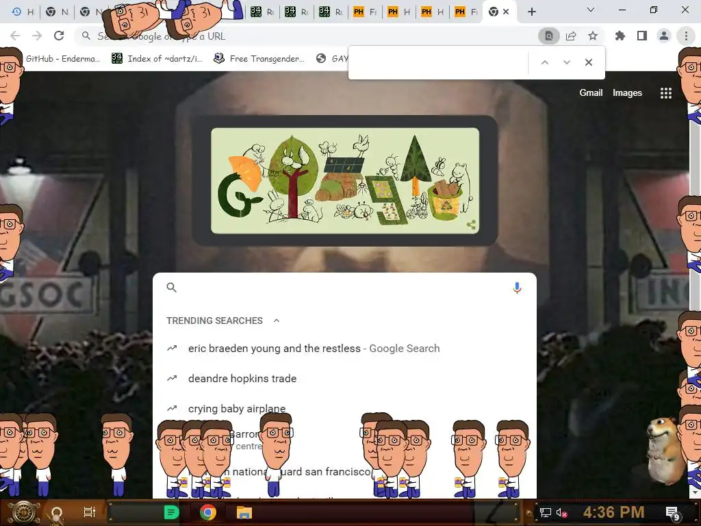Image resolution: width=701 pixels, height=526 pixels.
Task: Open the muted volume tray icon
Action: pyautogui.click(x=561, y=512)
